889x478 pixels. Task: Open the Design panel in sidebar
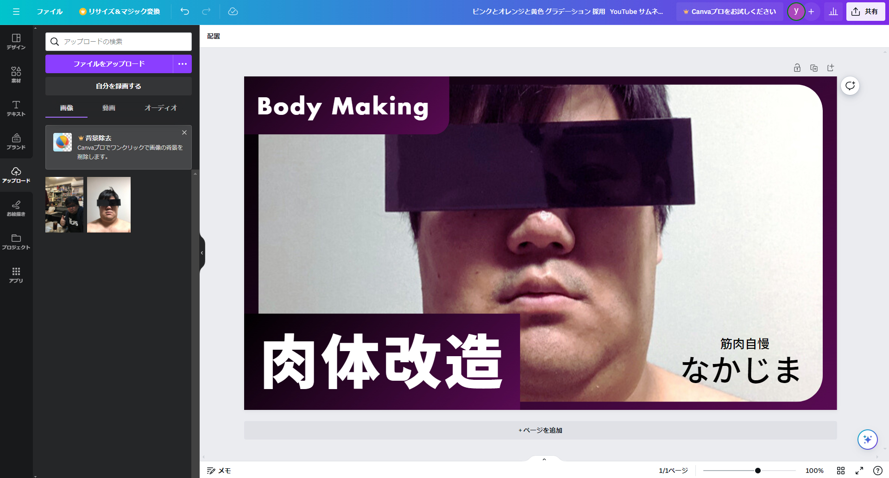pyautogui.click(x=16, y=41)
